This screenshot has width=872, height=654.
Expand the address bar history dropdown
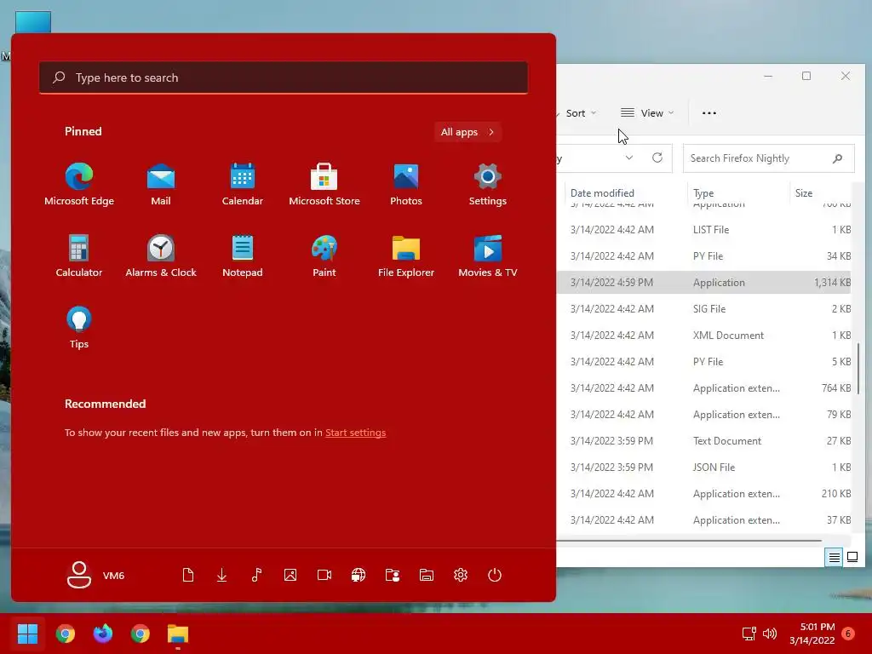coord(629,158)
